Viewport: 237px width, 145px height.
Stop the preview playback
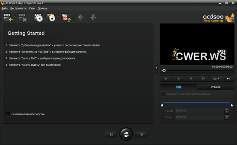coord(179,78)
